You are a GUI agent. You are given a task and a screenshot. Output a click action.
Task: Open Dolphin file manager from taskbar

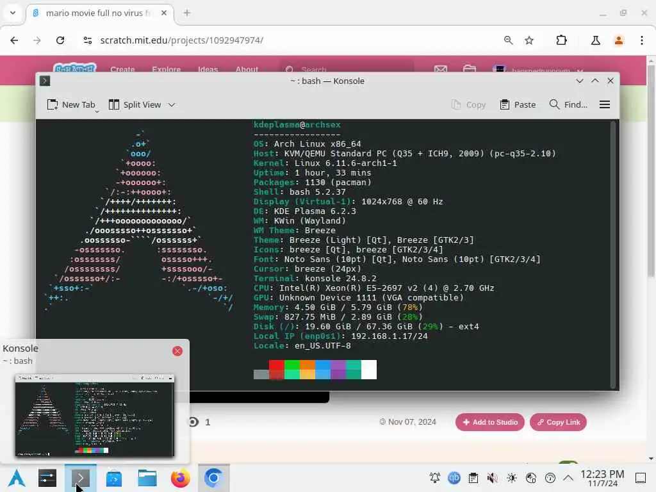coord(147,478)
